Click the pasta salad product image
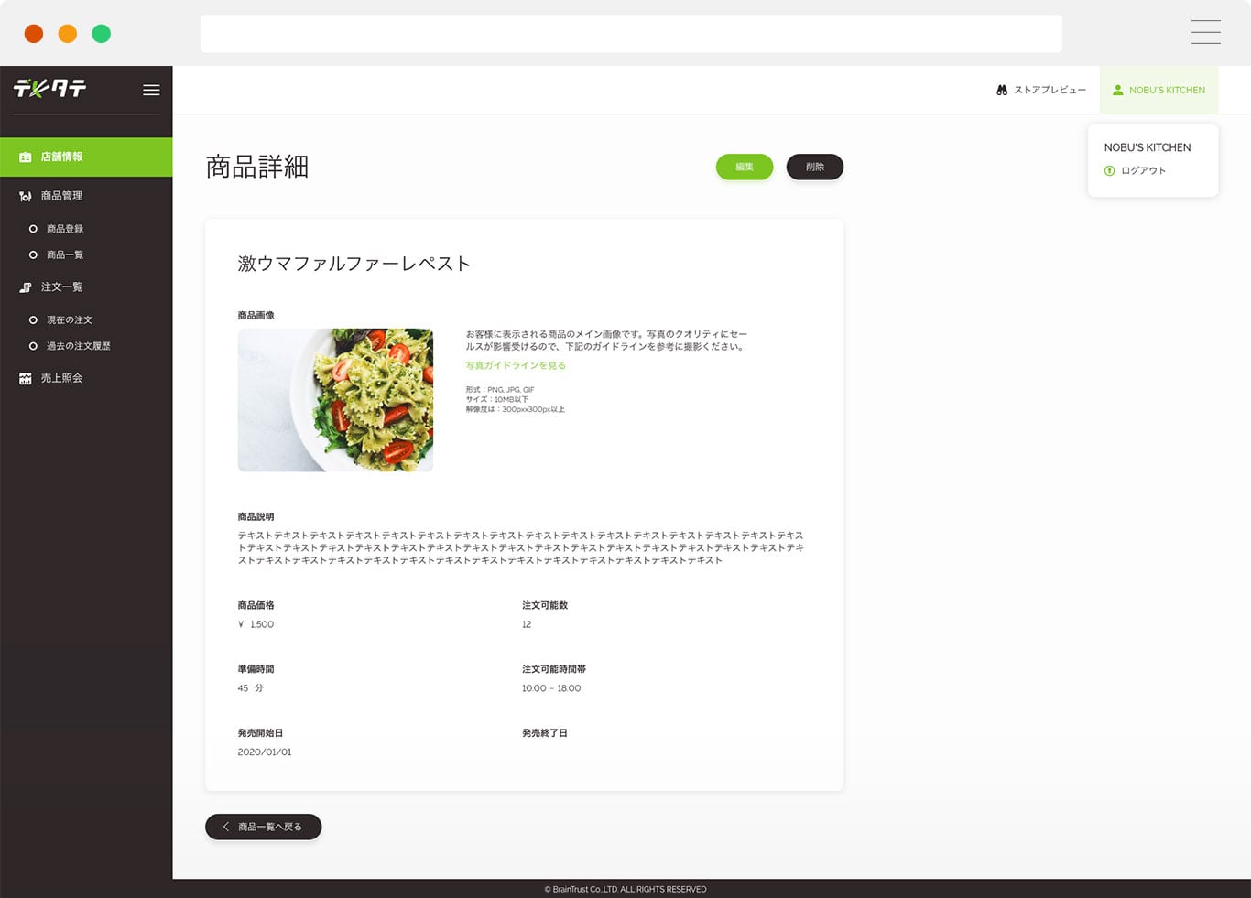The height and width of the screenshot is (898, 1251). click(335, 400)
